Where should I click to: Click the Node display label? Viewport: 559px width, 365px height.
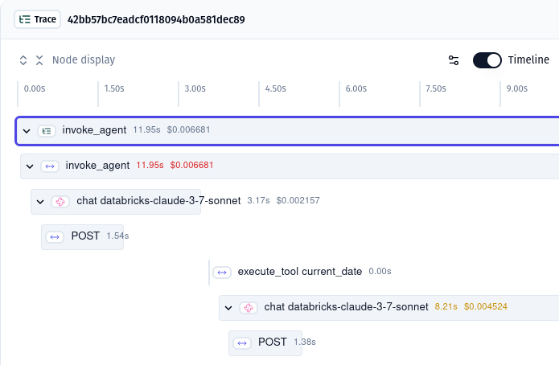pos(84,59)
